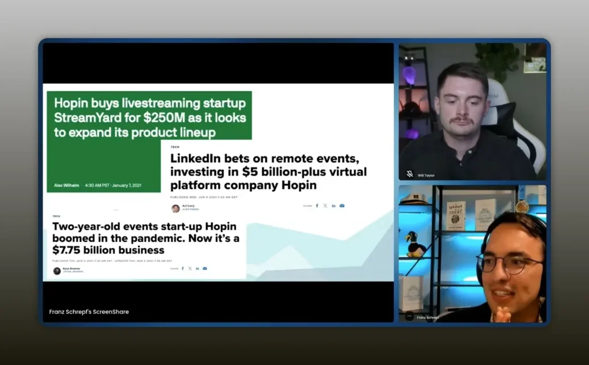
Task: Open the Hopin buys StreamYard headline
Action: pos(150,118)
